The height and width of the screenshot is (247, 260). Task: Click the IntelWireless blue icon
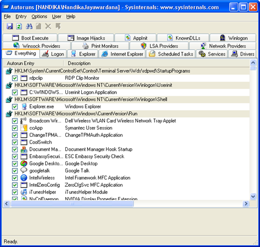[24, 178]
